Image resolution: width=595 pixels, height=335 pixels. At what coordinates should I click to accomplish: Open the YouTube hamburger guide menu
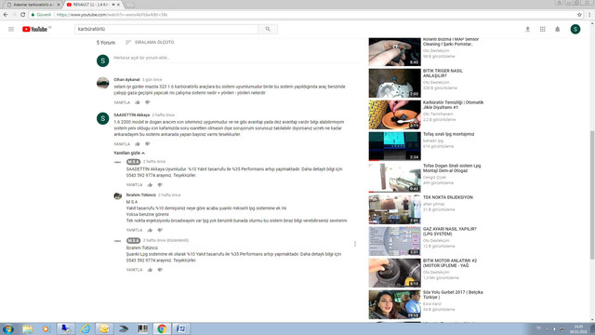[11, 29]
